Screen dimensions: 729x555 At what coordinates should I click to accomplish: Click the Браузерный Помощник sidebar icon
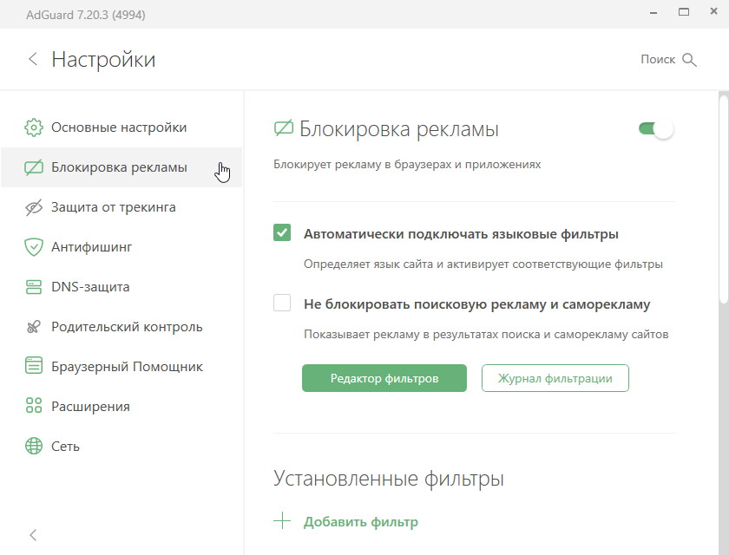pyautogui.click(x=34, y=365)
